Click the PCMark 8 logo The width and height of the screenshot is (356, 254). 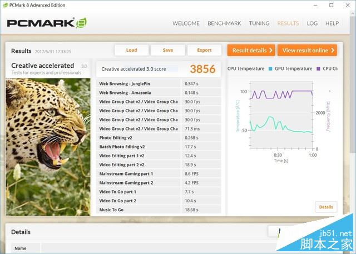click(47, 23)
